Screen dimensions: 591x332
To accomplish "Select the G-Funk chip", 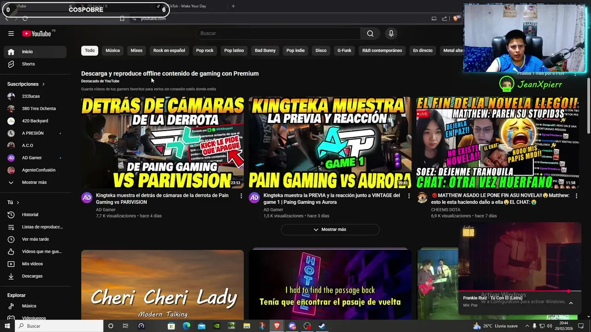I will 344,50.
